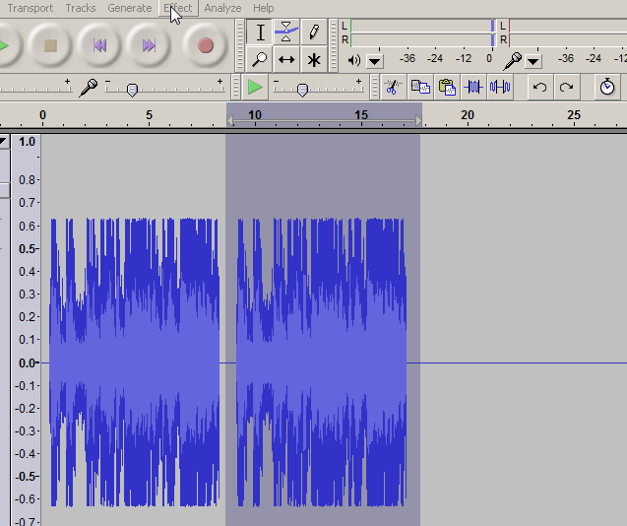This screenshot has height=526, width=627.
Task: Click the Redo arrow icon
Action: (567, 87)
